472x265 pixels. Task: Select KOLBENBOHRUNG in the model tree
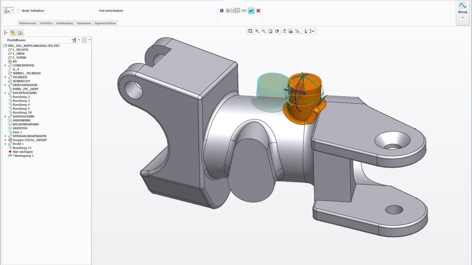coord(25,124)
